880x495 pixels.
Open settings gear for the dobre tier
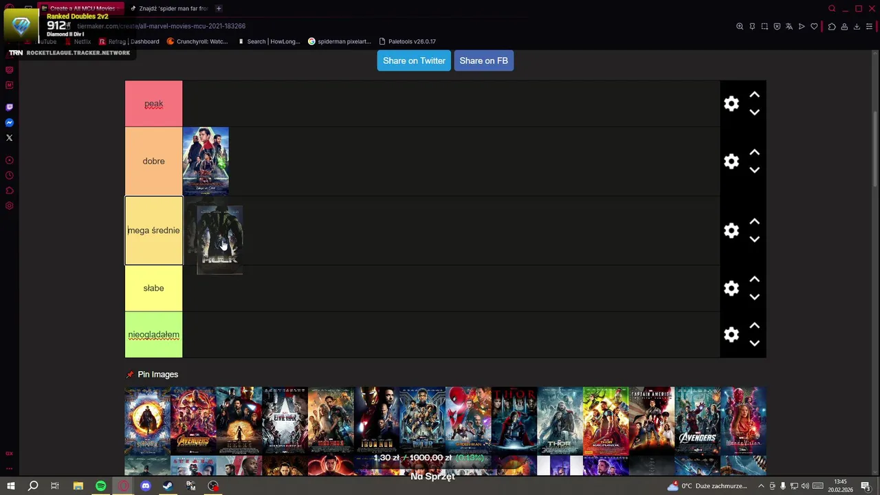[x=731, y=162]
